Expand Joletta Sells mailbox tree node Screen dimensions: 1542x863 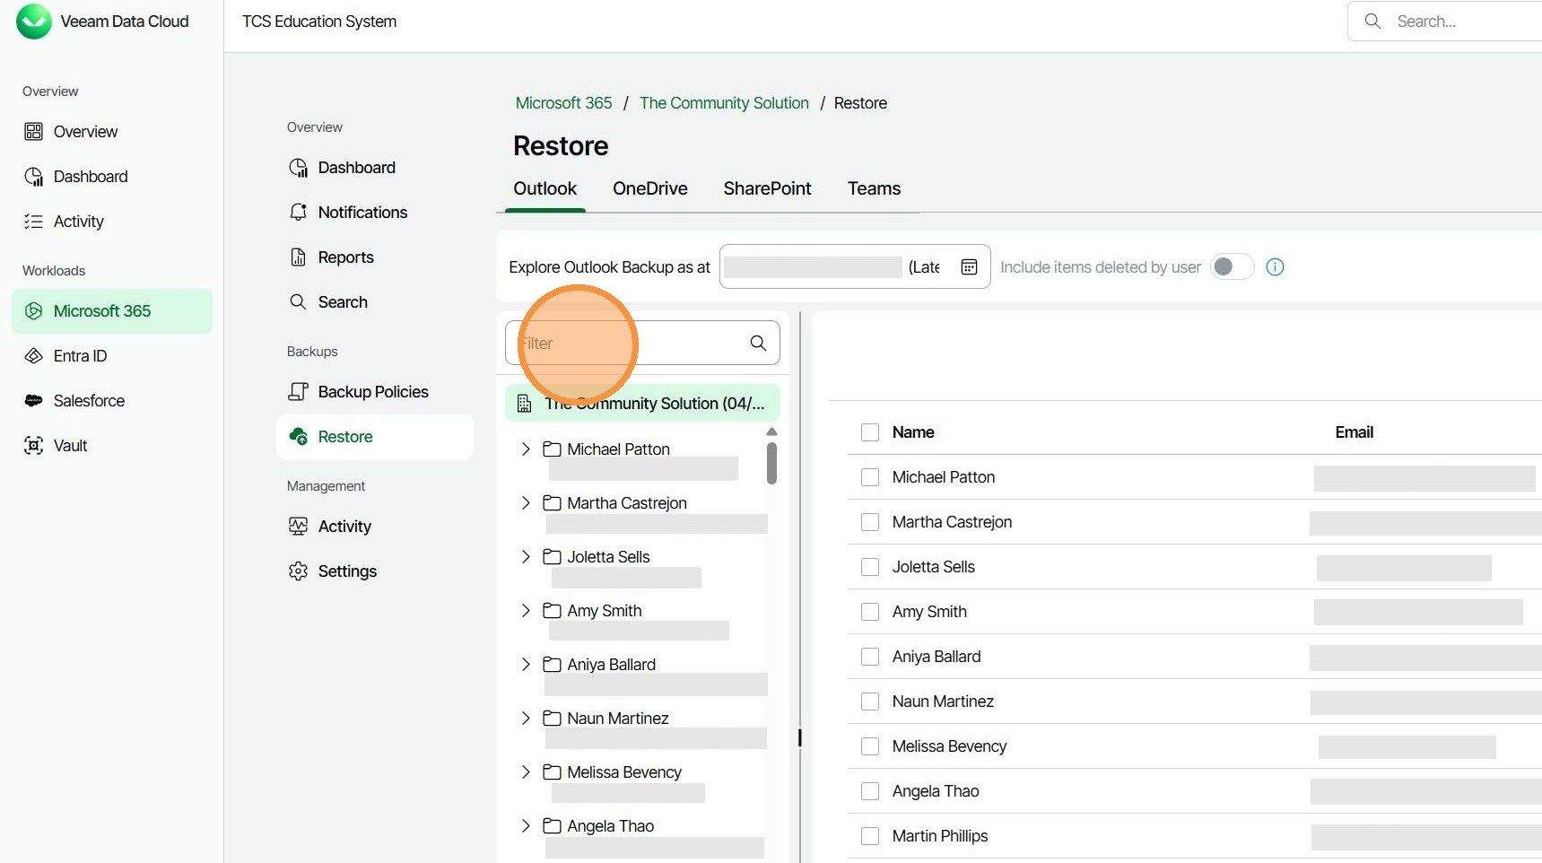(526, 557)
